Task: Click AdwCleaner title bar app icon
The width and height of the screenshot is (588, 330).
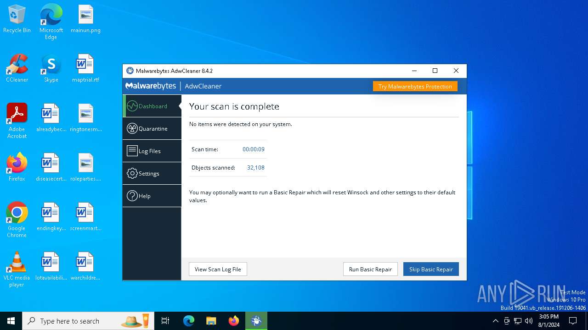Action: [130, 71]
